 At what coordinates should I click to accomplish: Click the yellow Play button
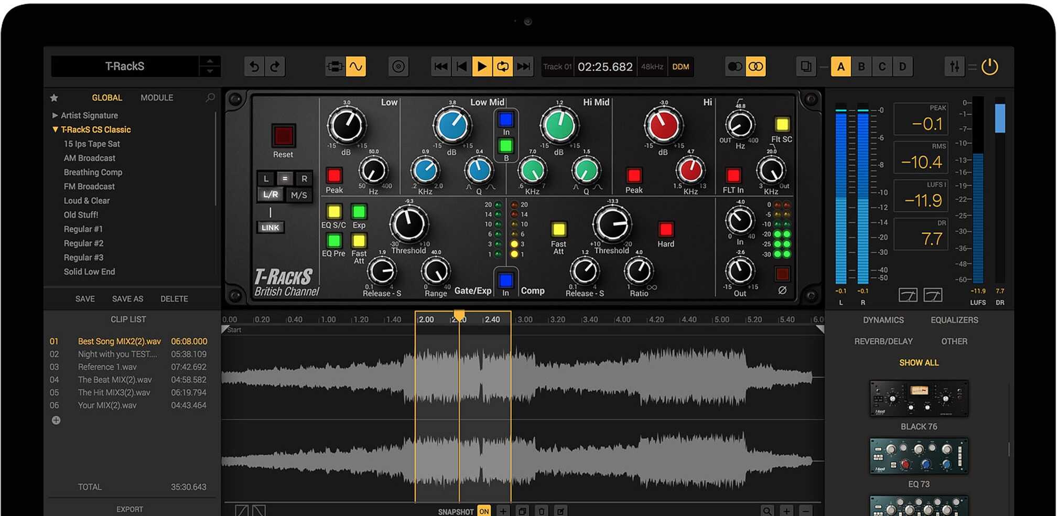(482, 67)
